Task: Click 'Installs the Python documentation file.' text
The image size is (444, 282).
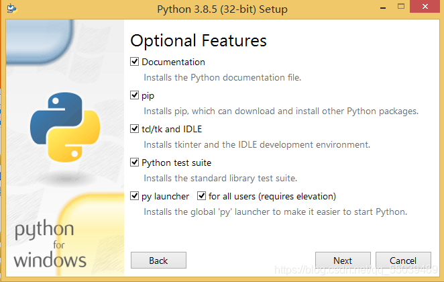Action: (x=222, y=77)
